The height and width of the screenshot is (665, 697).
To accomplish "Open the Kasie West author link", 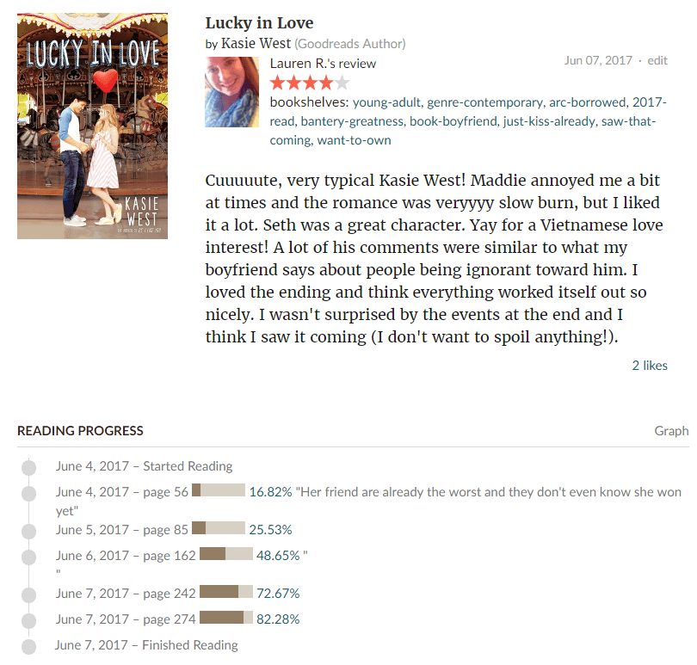I will (256, 43).
